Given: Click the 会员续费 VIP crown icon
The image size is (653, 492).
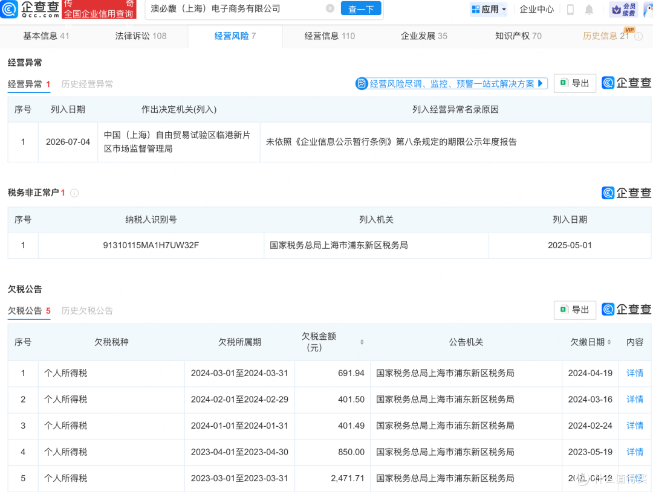Looking at the screenshot, I should click(x=623, y=9).
